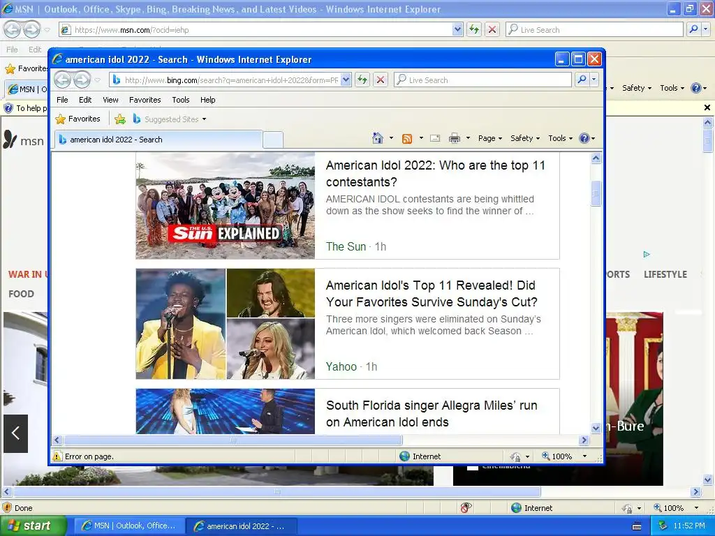Open zoom level dropdown in MSN window
This screenshot has height=536, width=715.
click(x=696, y=508)
